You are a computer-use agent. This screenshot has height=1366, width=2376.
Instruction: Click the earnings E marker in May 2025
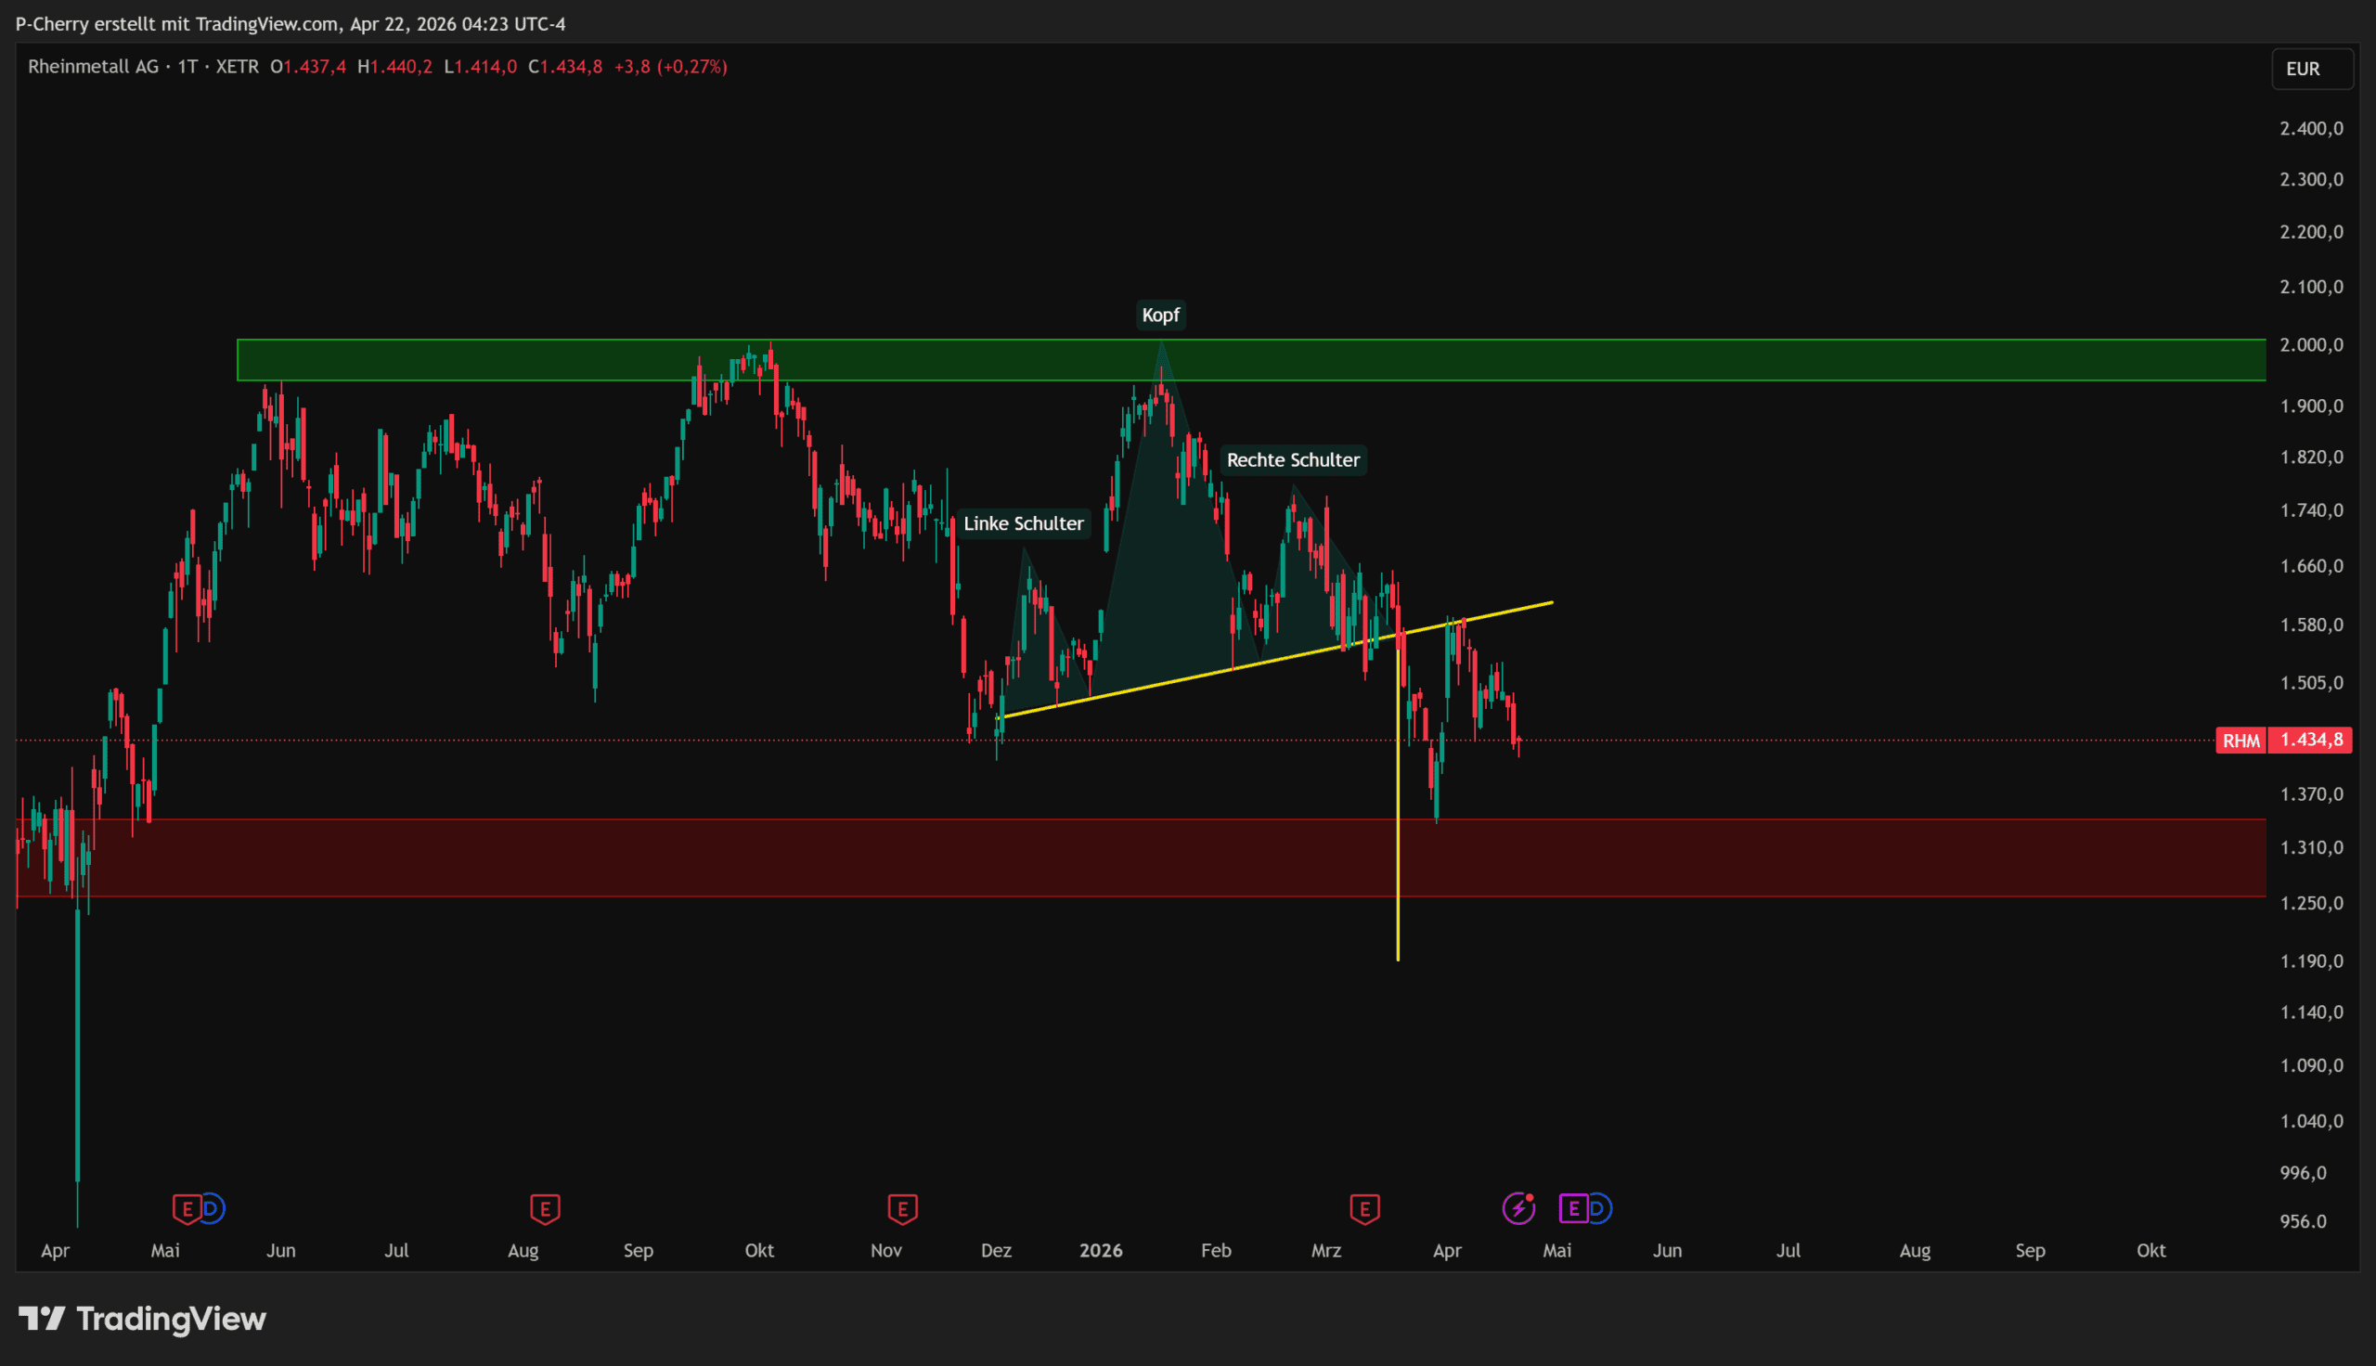186,1208
